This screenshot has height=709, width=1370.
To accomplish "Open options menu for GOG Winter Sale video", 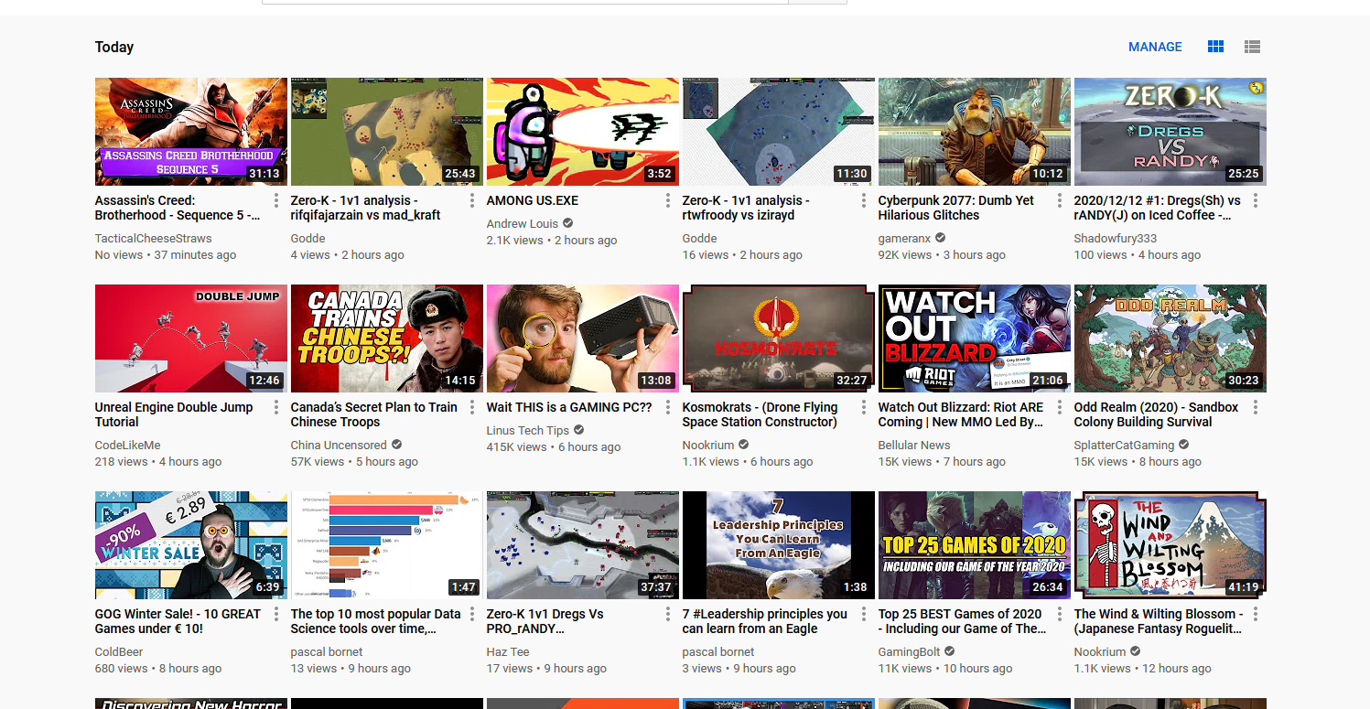I will tap(276, 614).
